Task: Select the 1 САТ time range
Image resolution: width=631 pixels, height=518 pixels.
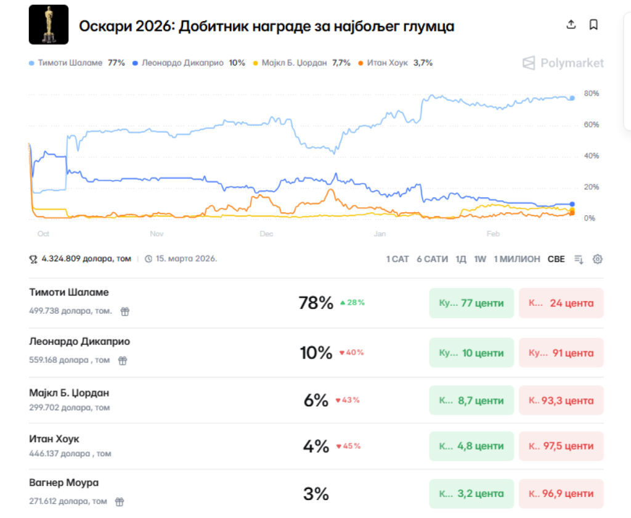Action: point(397,259)
